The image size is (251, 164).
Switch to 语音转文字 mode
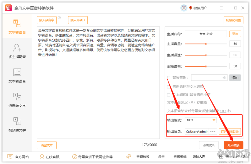[x=17, y=100]
